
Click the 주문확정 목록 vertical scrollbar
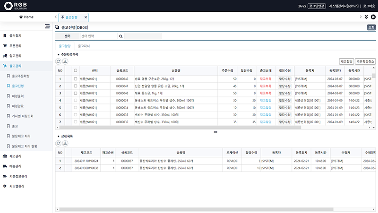tap(374, 76)
